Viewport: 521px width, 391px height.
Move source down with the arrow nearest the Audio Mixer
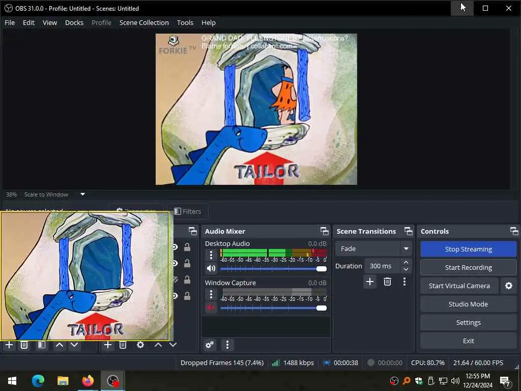pyautogui.click(x=173, y=345)
